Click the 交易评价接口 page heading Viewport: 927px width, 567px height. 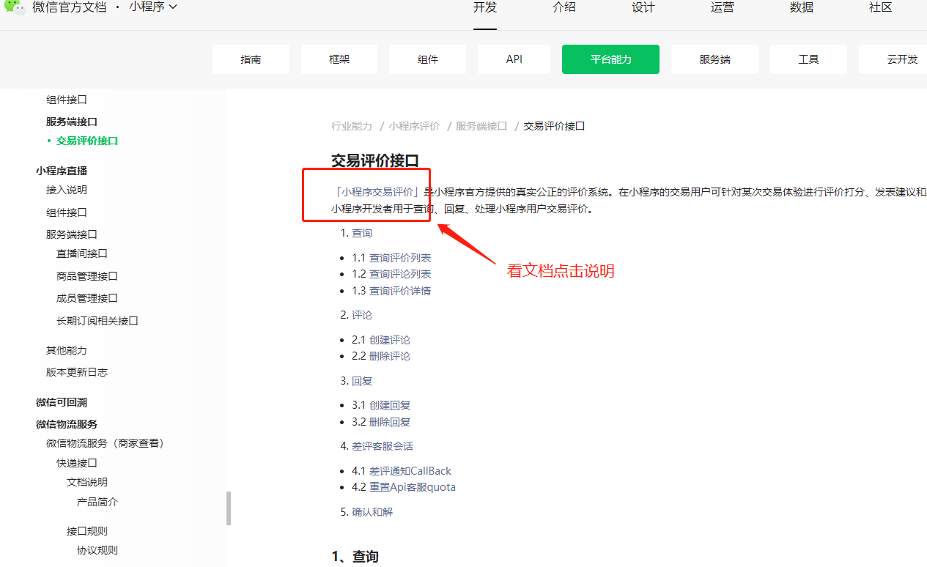tap(375, 161)
